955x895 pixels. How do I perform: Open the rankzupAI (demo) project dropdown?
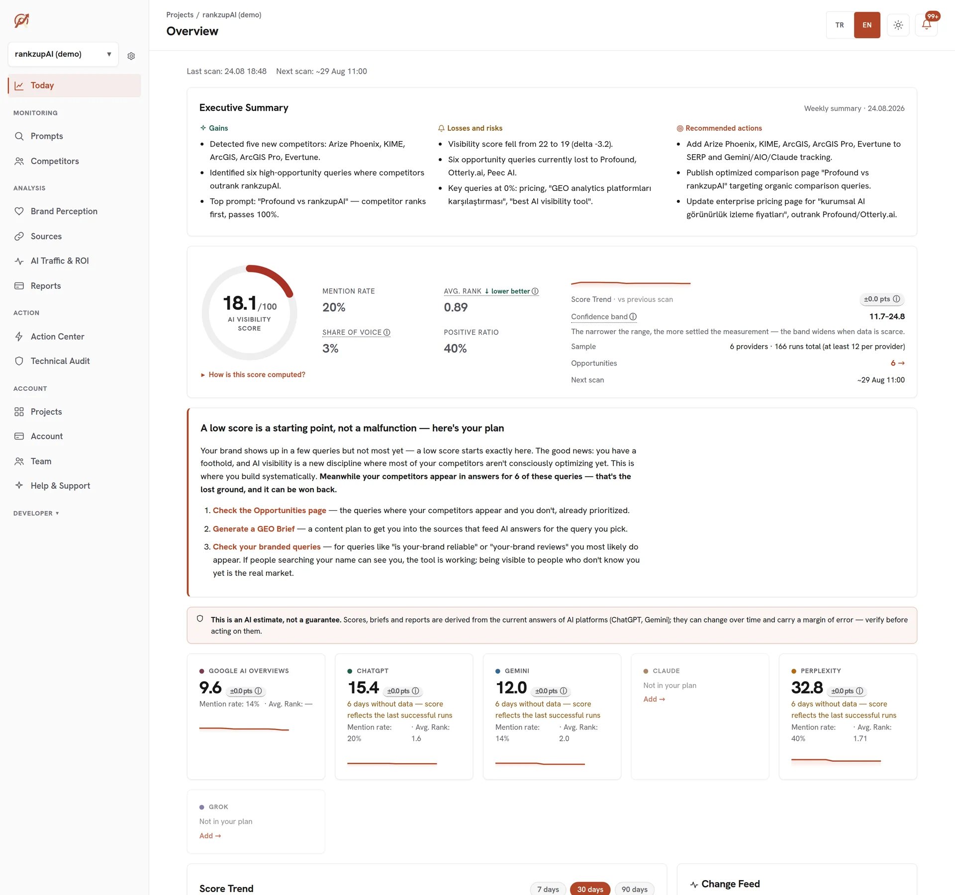coord(63,54)
